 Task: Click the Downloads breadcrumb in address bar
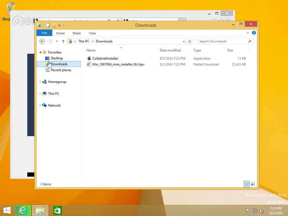(x=104, y=41)
